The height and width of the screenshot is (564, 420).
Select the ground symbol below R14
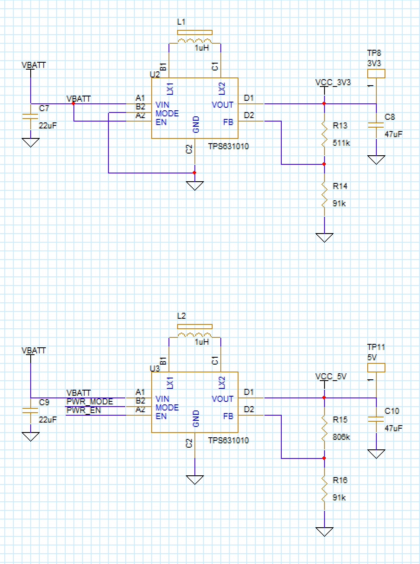325,237
